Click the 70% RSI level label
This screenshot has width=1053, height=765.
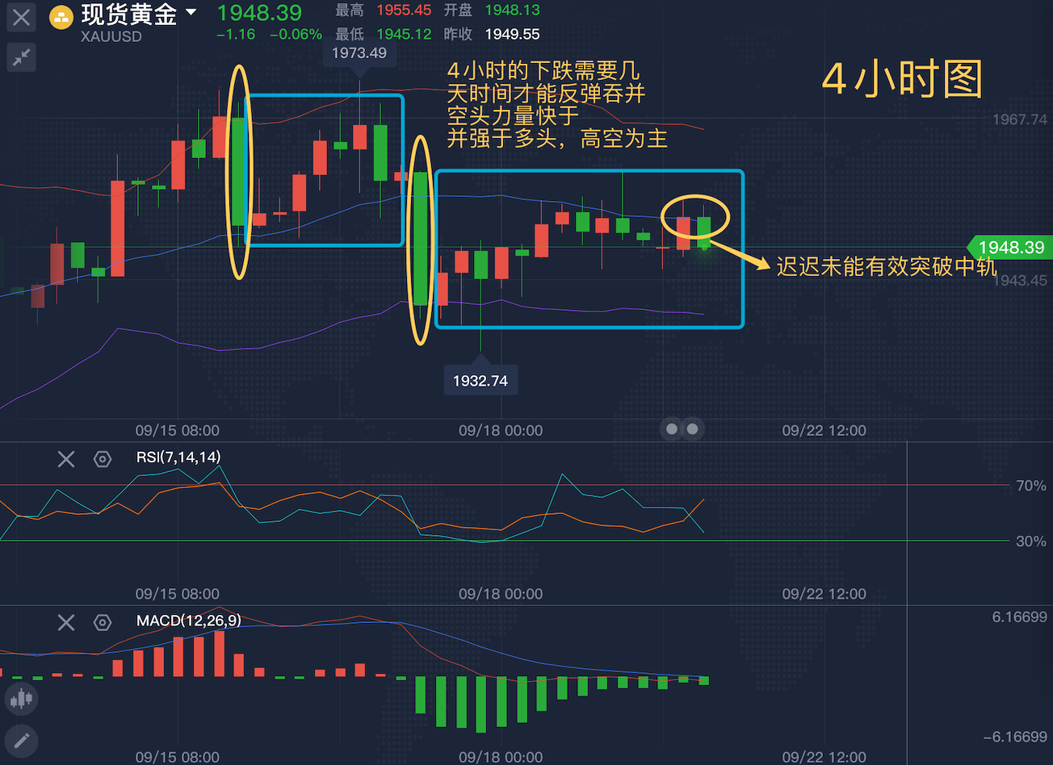coord(1031,486)
